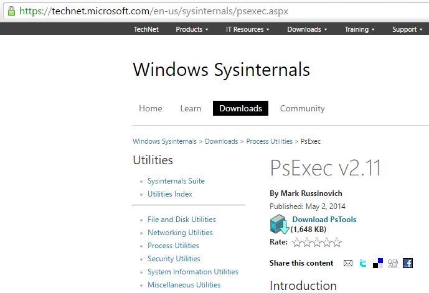Image resolution: width=429 pixels, height=293 pixels.
Task: Go to the Home tab
Action: point(151,108)
